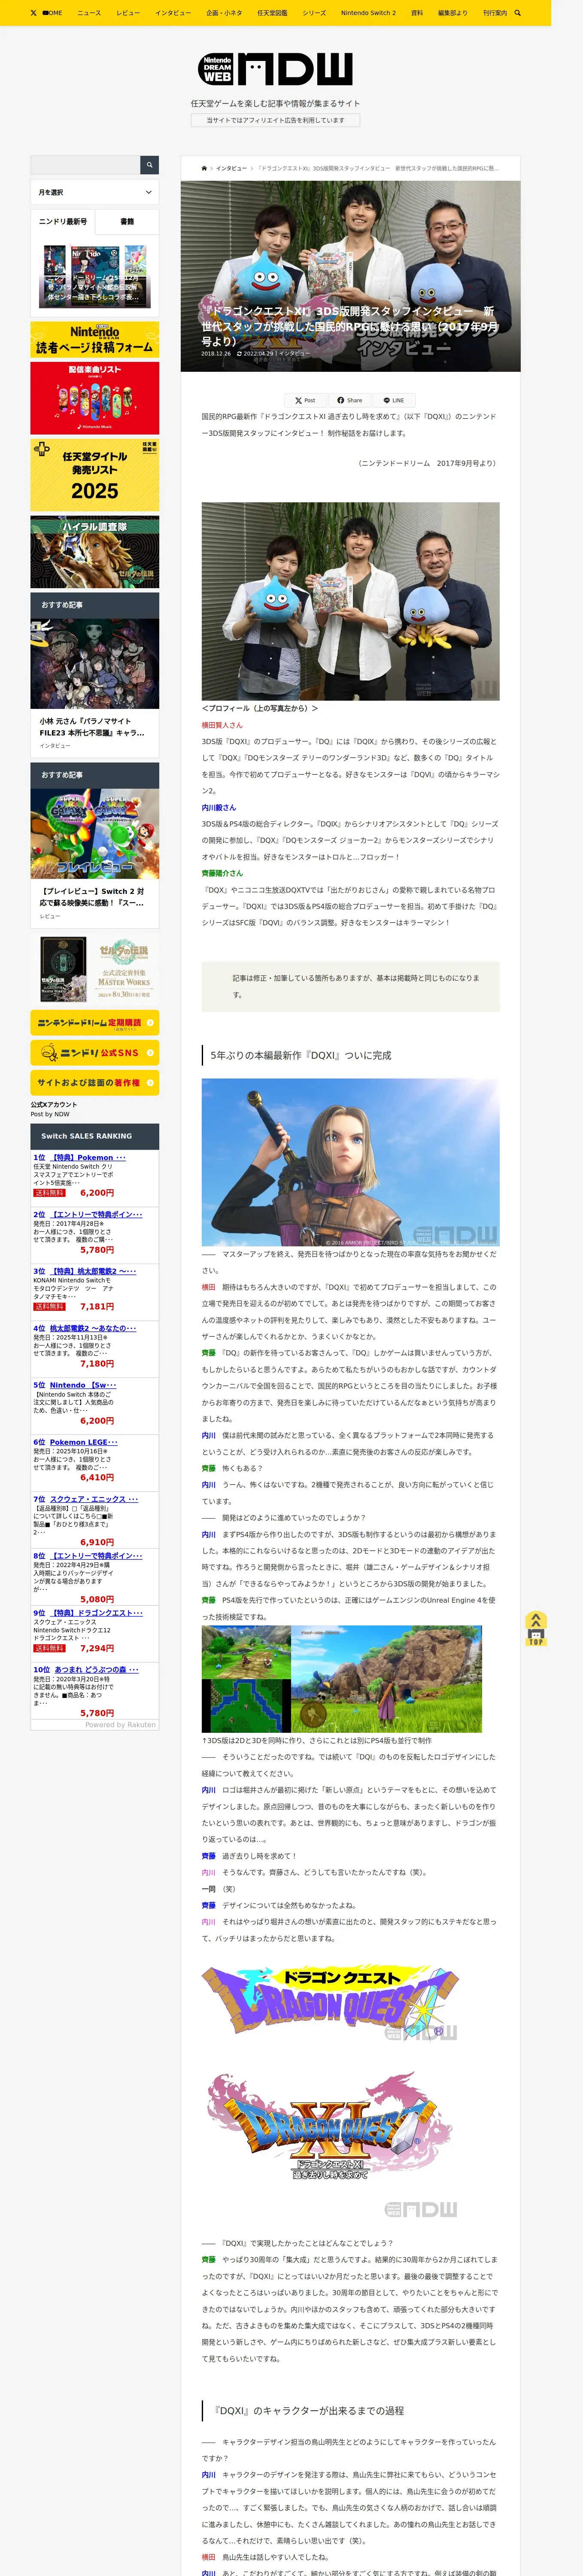This screenshot has width=583, height=2576.
Task: Open インタビュー in the top menu
Action: pos(173,13)
